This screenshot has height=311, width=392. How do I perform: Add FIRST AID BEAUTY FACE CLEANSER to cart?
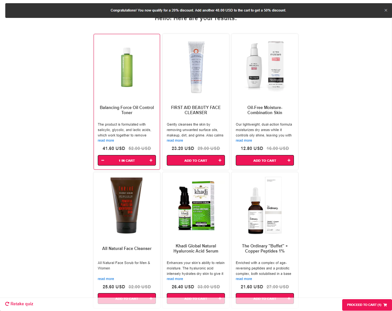coord(196,160)
